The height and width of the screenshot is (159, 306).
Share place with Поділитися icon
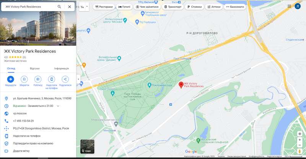(x=65, y=79)
